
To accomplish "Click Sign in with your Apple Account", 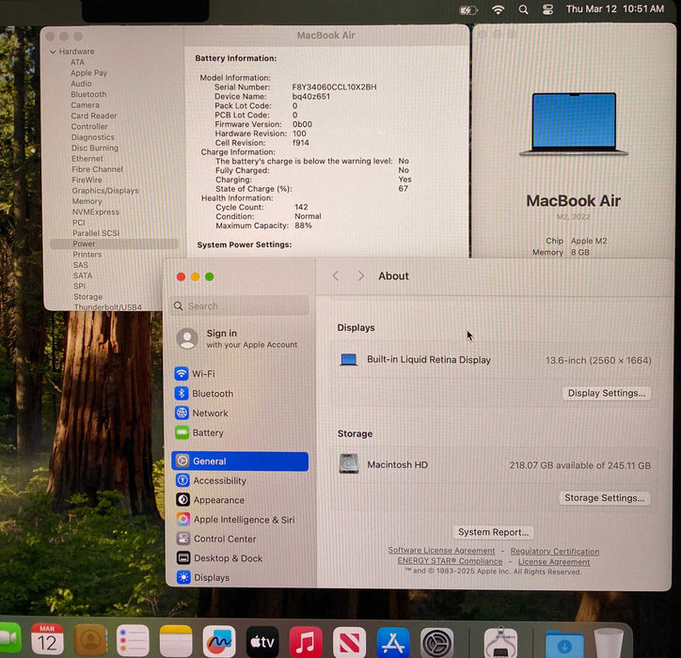I will point(239,338).
